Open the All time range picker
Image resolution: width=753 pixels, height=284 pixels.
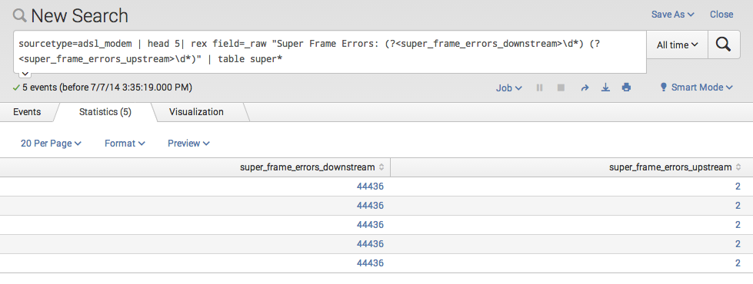677,45
